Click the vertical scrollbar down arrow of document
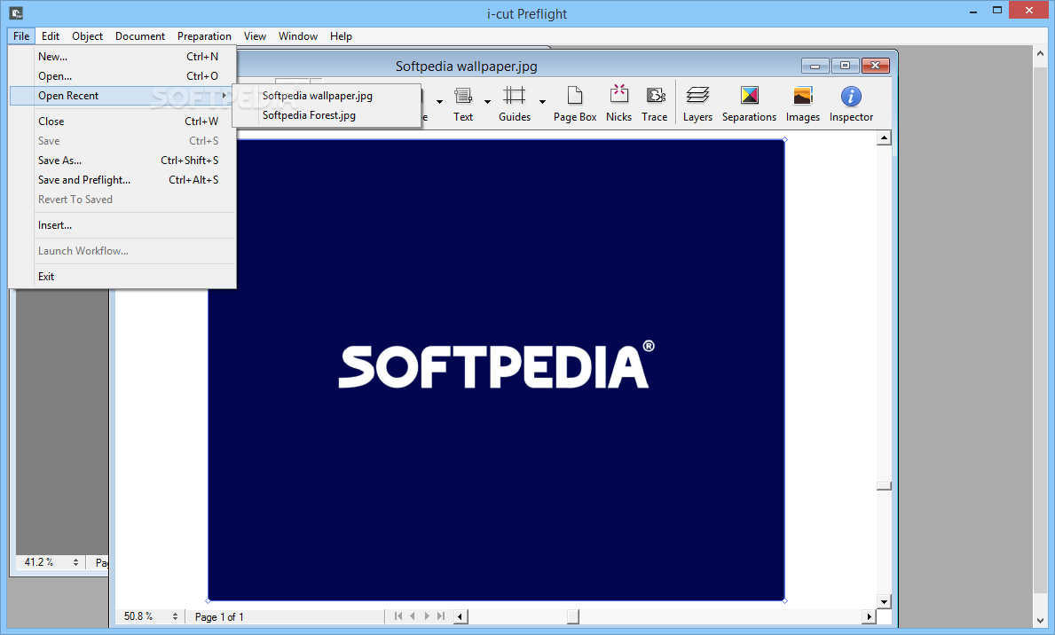Image resolution: width=1055 pixels, height=635 pixels. (884, 601)
